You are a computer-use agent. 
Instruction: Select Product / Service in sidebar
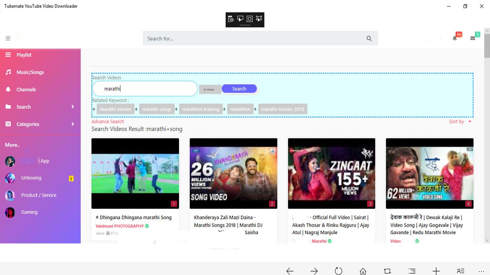click(39, 195)
